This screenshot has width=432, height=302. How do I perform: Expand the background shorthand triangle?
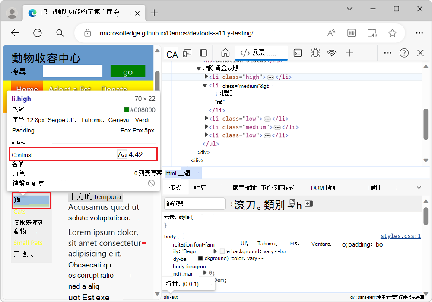tap(215, 251)
